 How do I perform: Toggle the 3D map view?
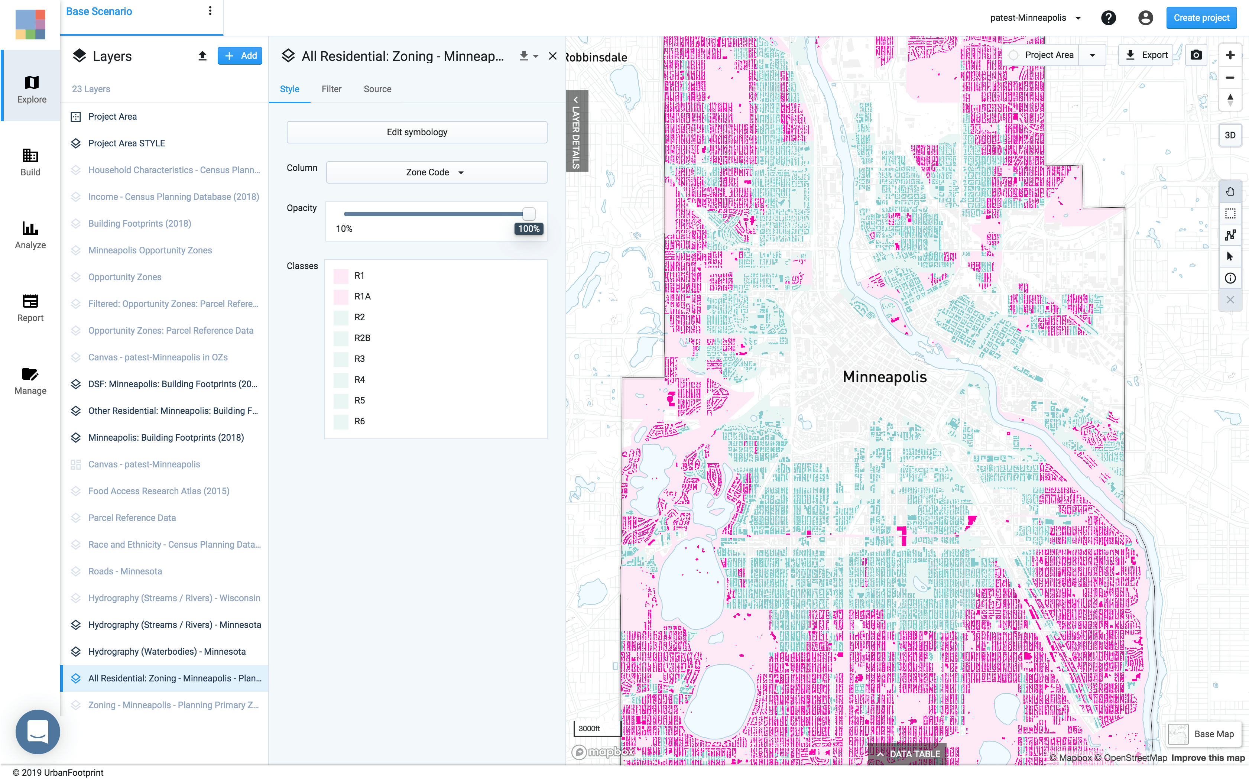coord(1230,135)
